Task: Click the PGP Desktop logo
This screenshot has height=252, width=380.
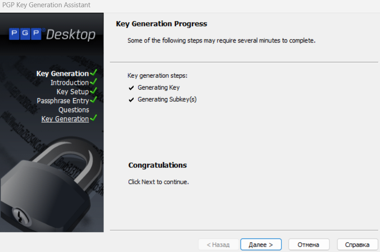Action: (x=52, y=34)
